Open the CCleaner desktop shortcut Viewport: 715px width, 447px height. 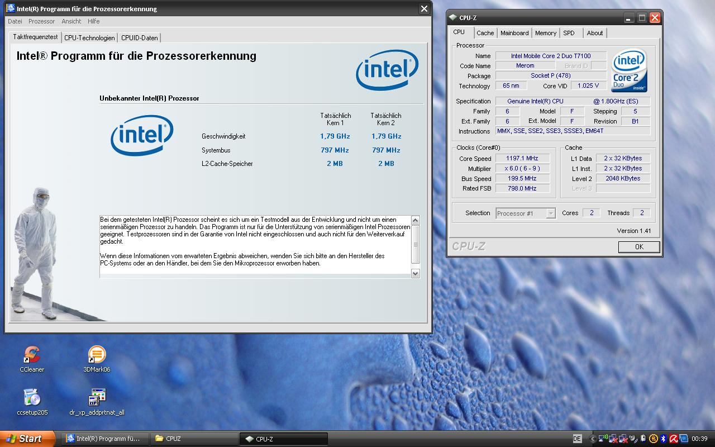coord(32,359)
